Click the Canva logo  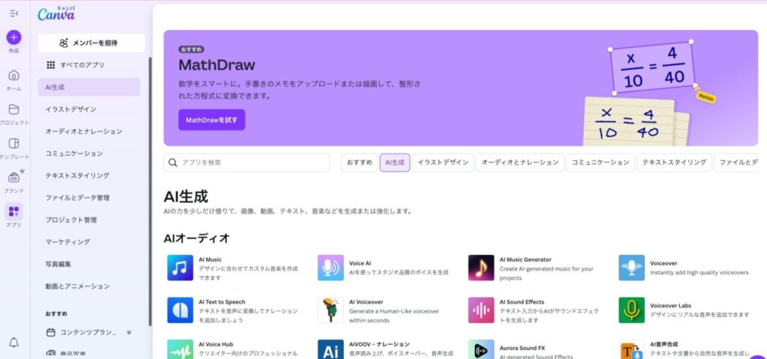click(56, 14)
